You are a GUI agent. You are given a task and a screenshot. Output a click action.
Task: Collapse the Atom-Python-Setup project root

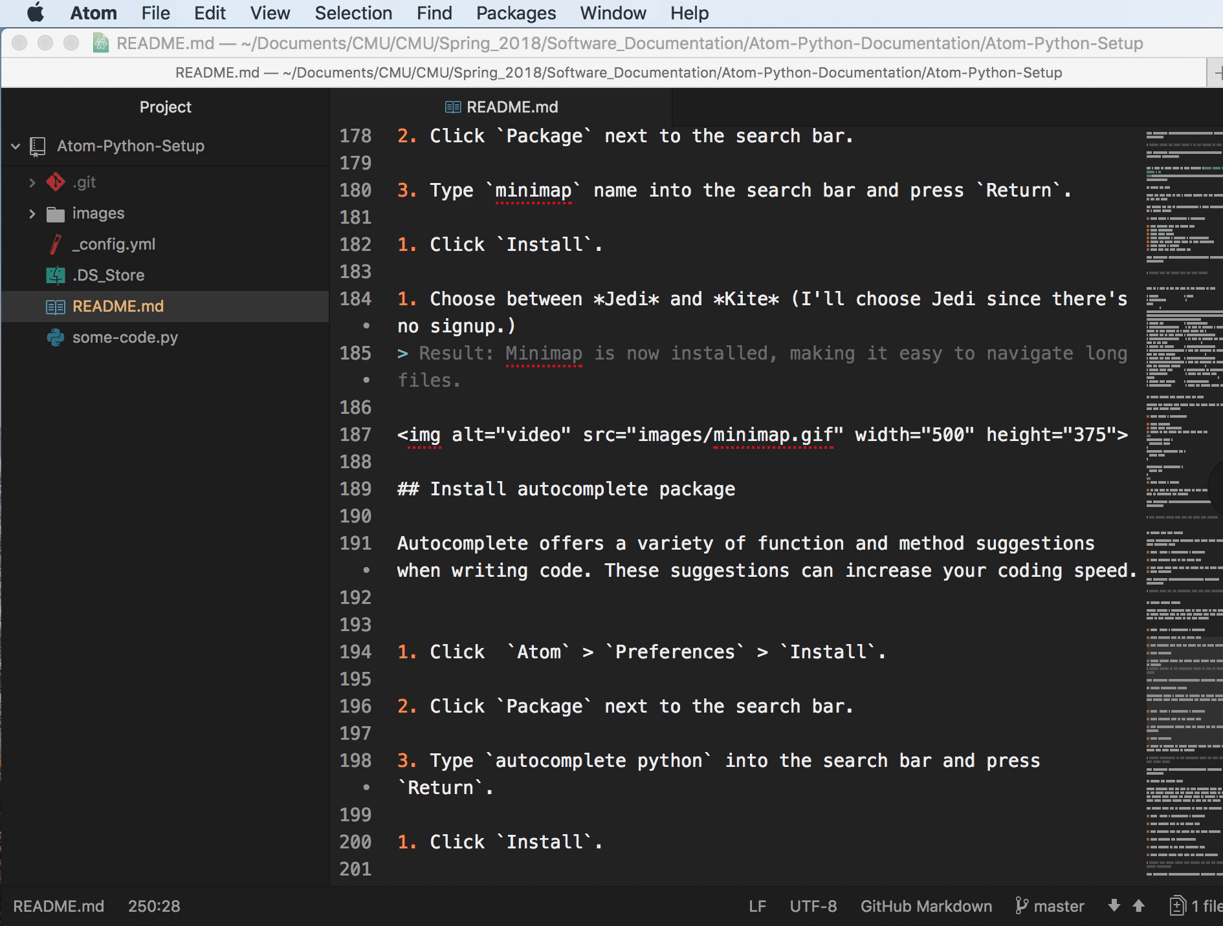click(x=16, y=146)
